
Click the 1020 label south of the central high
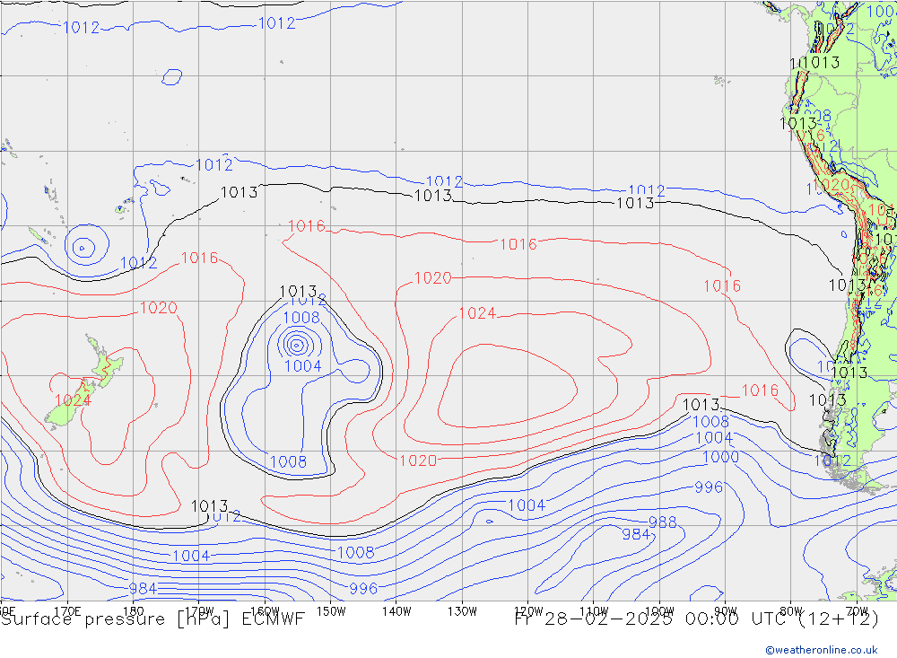418,461
